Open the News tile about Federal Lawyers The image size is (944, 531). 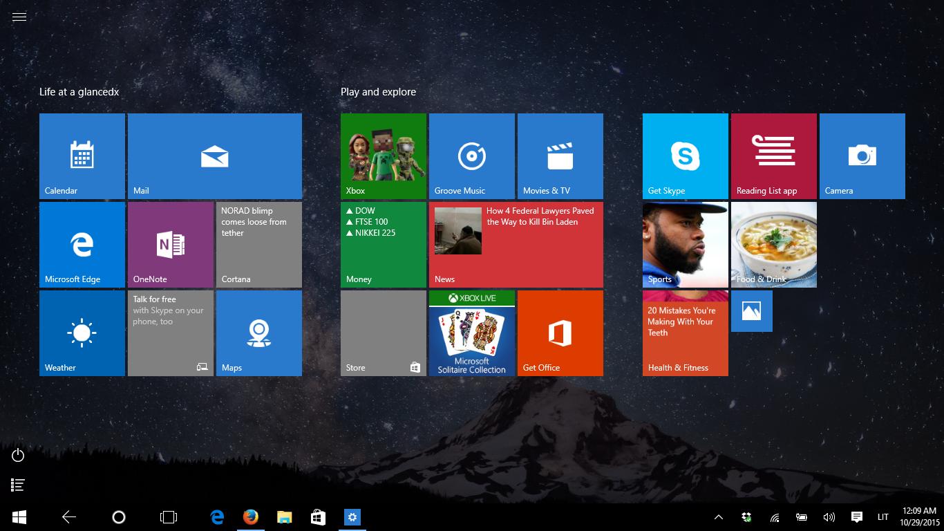[x=516, y=245]
